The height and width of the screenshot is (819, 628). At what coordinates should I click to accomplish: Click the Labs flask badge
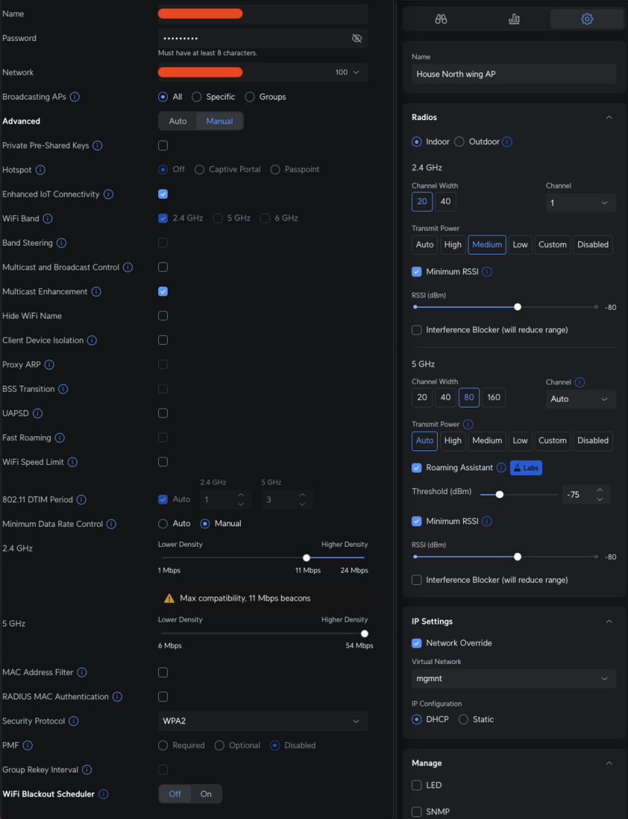pyautogui.click(x=526, y=468)
